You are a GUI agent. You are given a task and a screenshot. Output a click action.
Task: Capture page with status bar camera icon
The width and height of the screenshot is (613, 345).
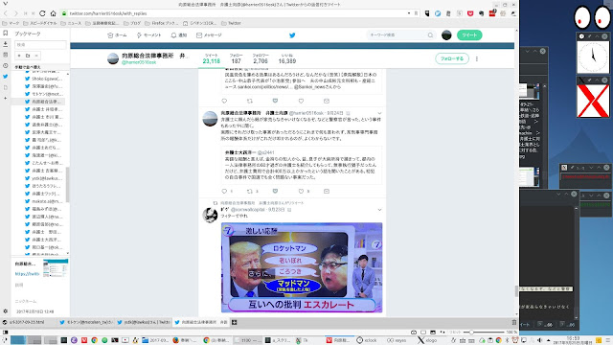coord(414,333)
